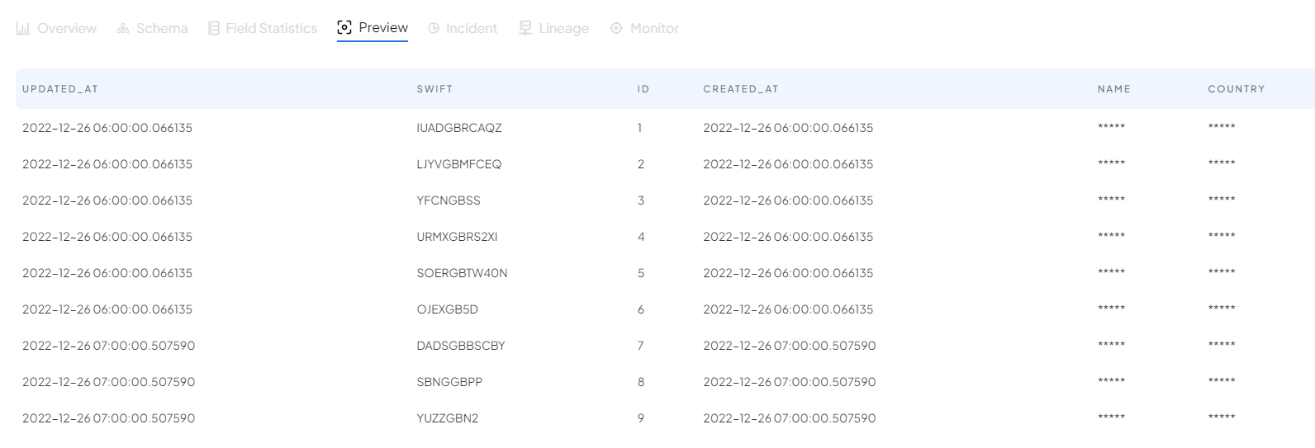The width and height of the screenshot is (1315, 448).
Task: Click the Monitor target icon
Action: [616, 29]
